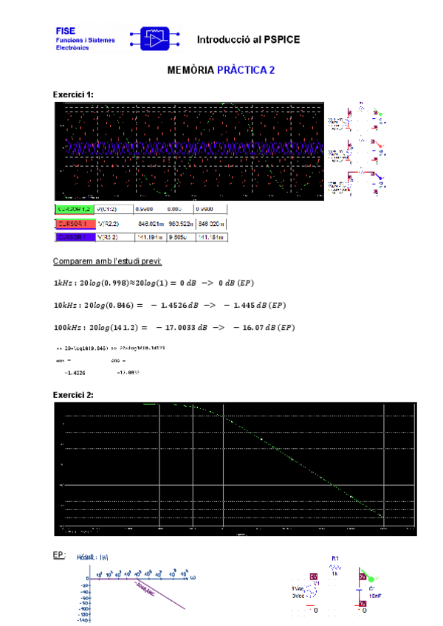This screenshot has height=626, width=443.
Task: Click the green CURSOR 1,2 label
Action: click(75, 209)
